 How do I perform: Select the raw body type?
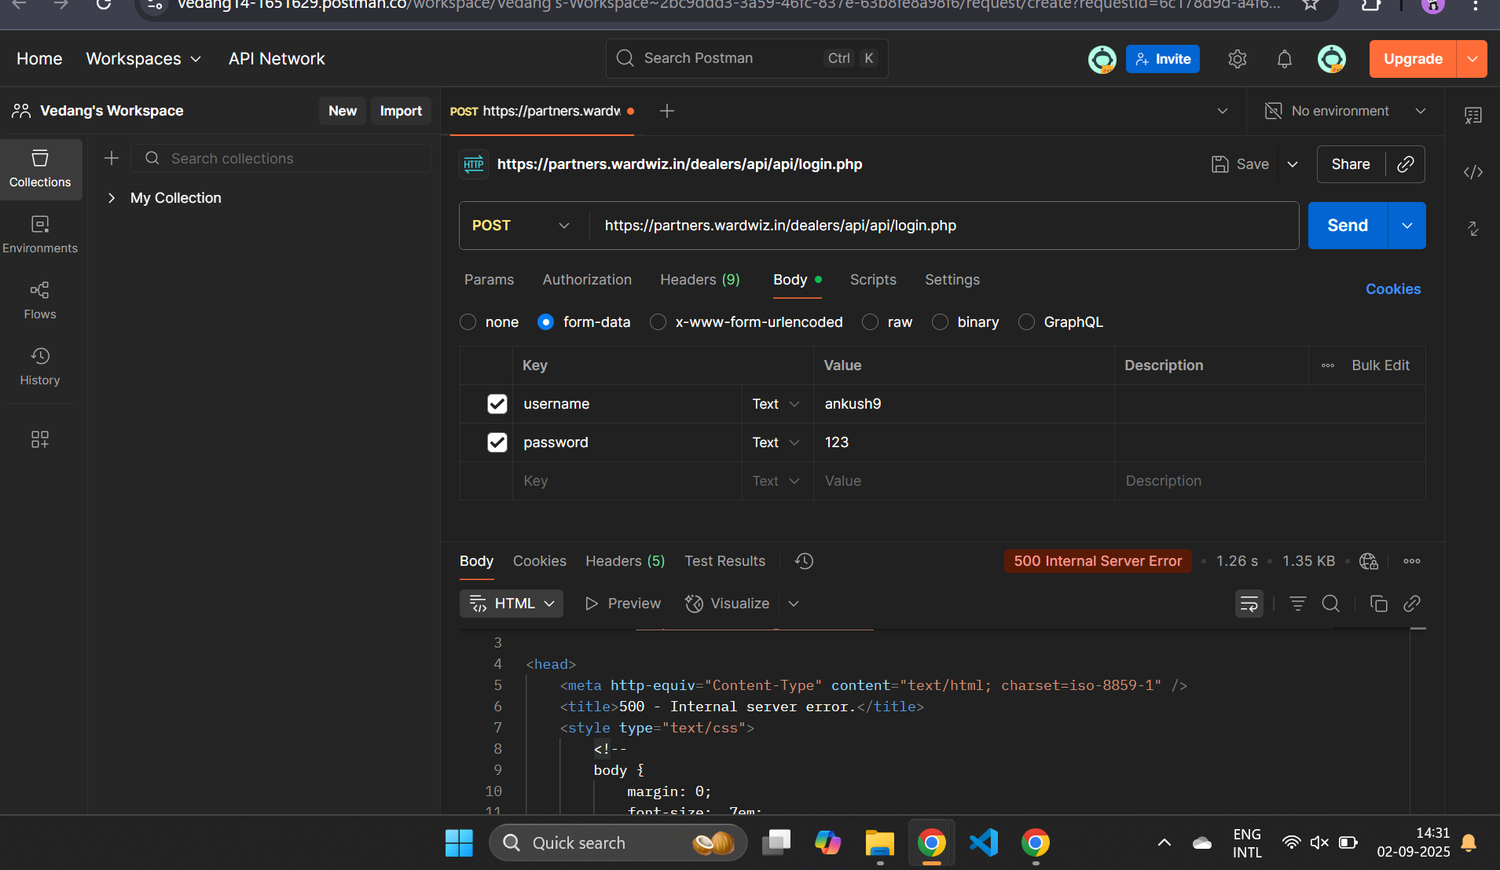871,322
